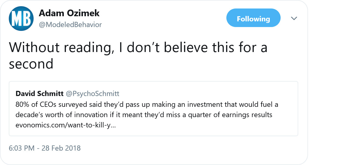Open the Adam Ozimek display name
Screen dimensions: 354x165
click(69, 13)
